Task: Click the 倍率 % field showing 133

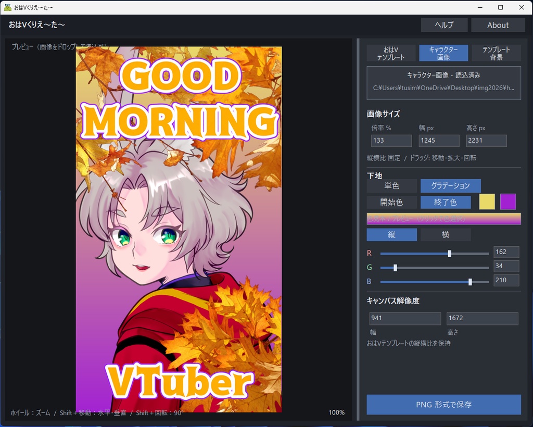Action: pos(391,141)
